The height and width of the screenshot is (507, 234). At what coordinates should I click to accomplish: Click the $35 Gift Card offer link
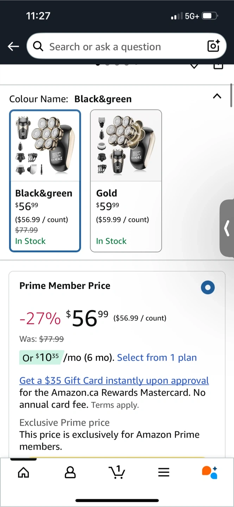click(114, 381)
